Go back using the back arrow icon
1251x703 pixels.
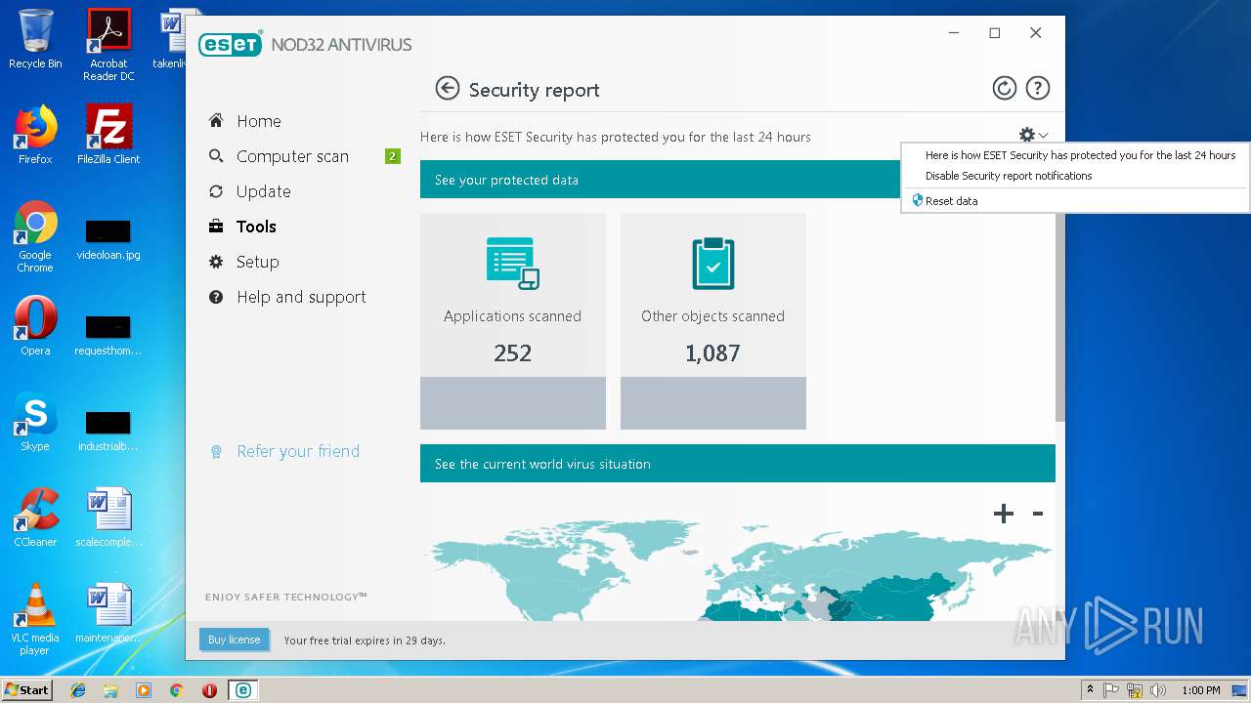(x=447, y=89)
